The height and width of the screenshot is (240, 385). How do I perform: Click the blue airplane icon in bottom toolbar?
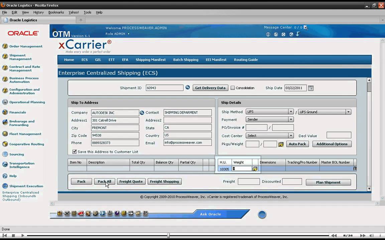coord(102,213)
